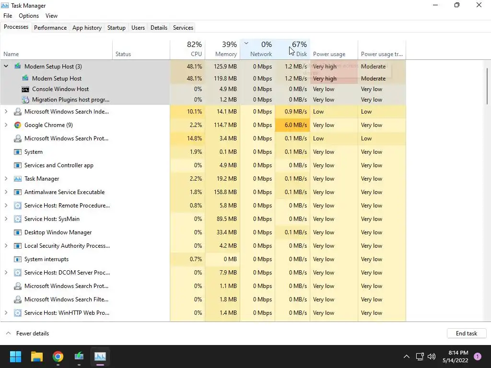Open the notification center badge
Viewport: 491px width, 368px height.
[478, 356]
